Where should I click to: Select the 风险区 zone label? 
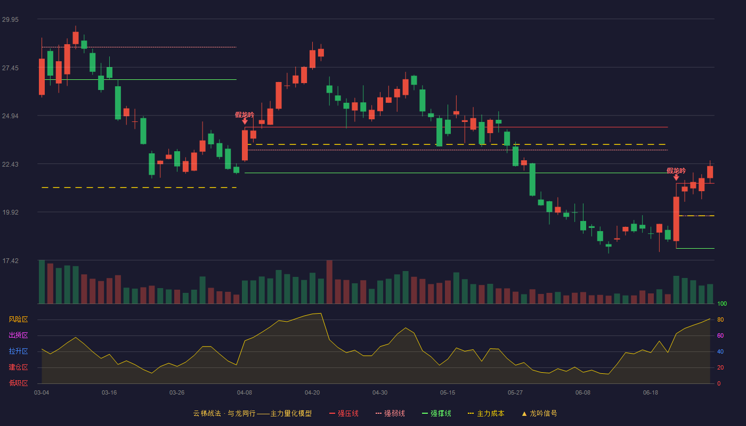pyautogui.click(x=18, y=319)
